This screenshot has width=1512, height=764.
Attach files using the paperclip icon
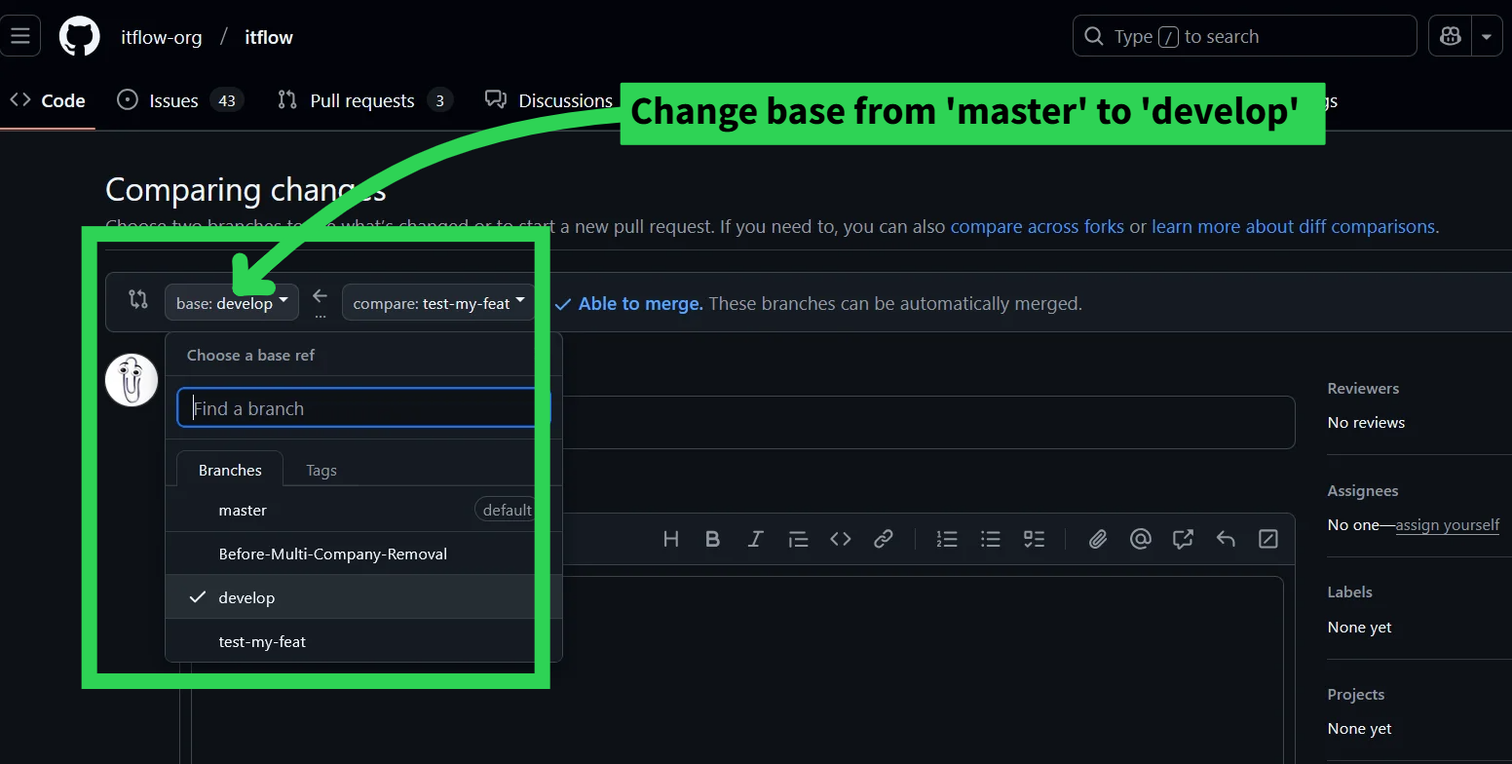[x=1098, y=539]
